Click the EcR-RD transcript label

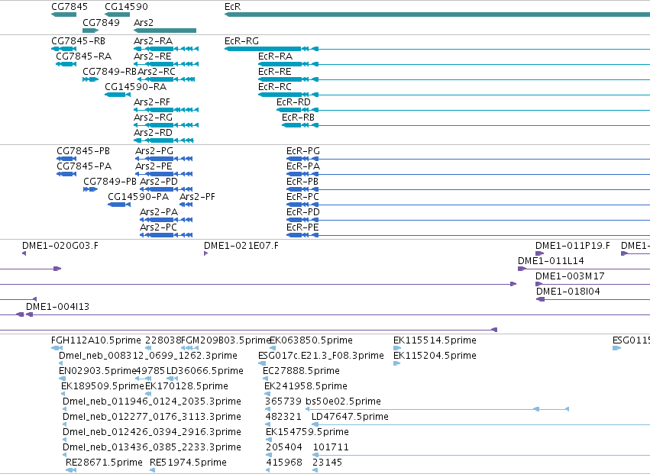click(x=293, y=102)
